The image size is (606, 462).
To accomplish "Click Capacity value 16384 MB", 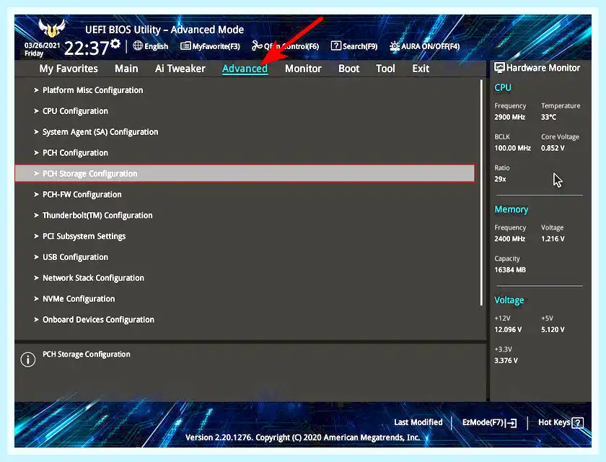I will (x=510, y=269).
